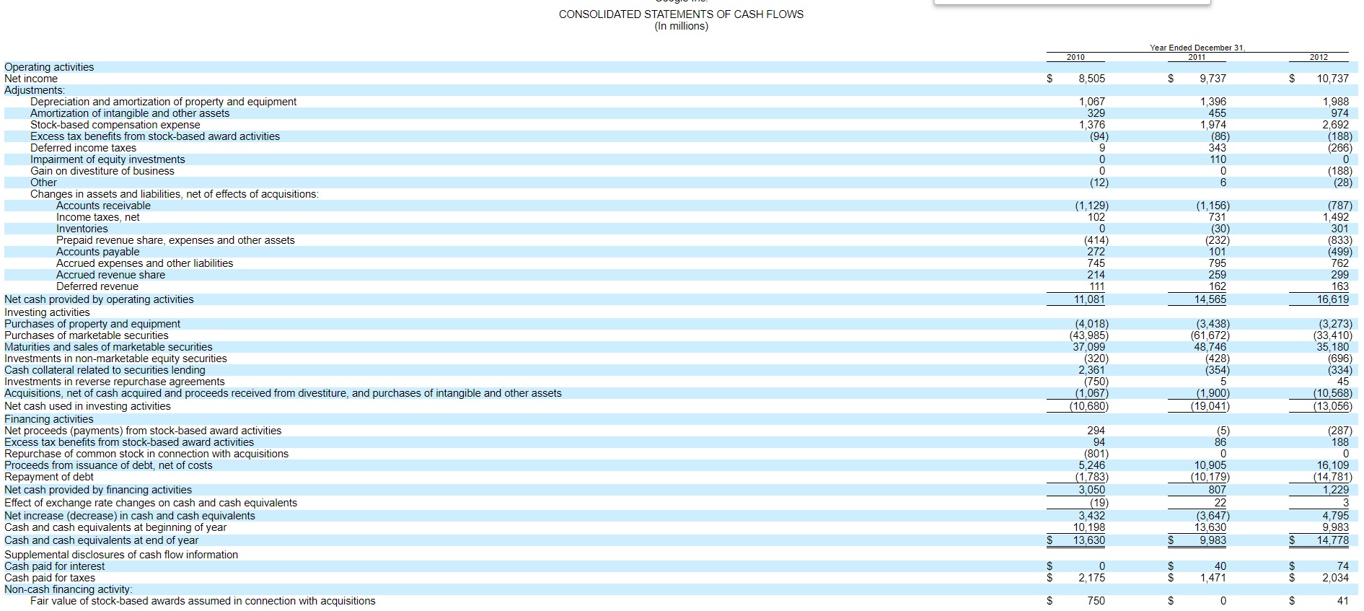Select Net income value 10,737
Viewport: 1364px width, 611px height.
[x=1332, y=79]
